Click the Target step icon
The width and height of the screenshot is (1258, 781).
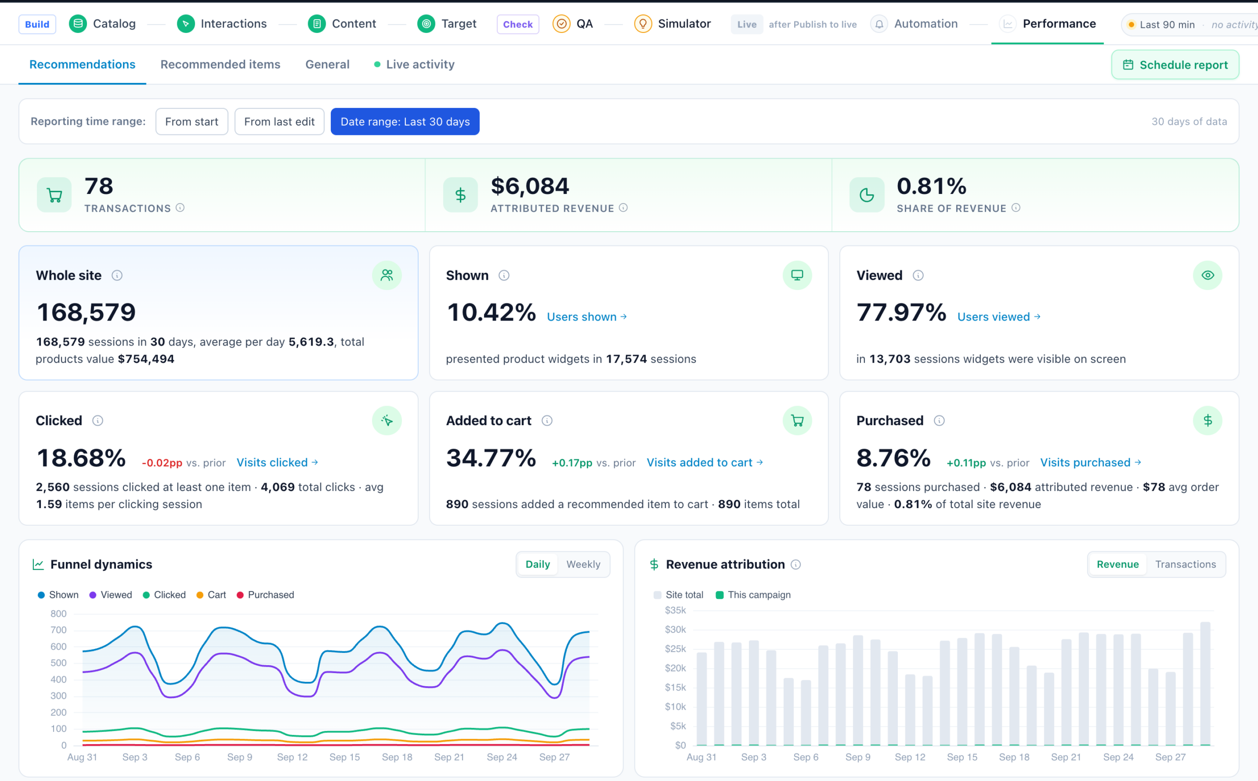coord(426,24)
